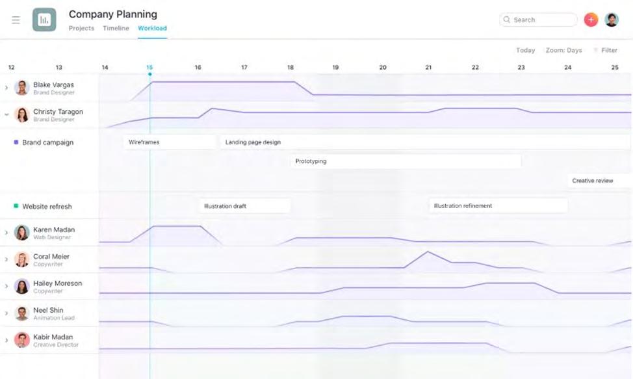Click Blake Vargas's avatar photo
The width and height of the screenshot is (633, 379).
pyautogui.click(x=22, y=88)
